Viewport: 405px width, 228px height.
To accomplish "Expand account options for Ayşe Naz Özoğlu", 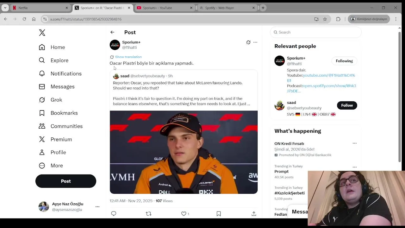I will tap(97, 206).
